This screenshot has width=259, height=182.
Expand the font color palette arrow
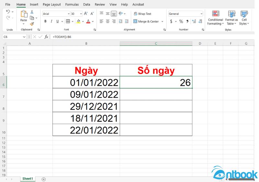[93, 21]
